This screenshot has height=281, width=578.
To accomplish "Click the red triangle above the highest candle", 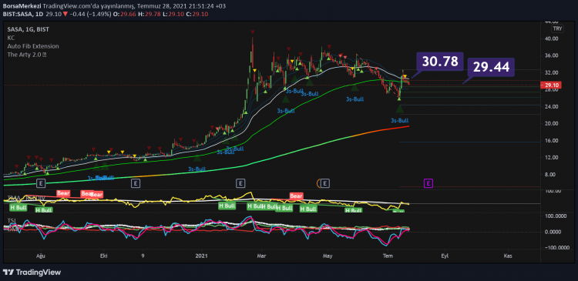I will click(x=253, y=32).
